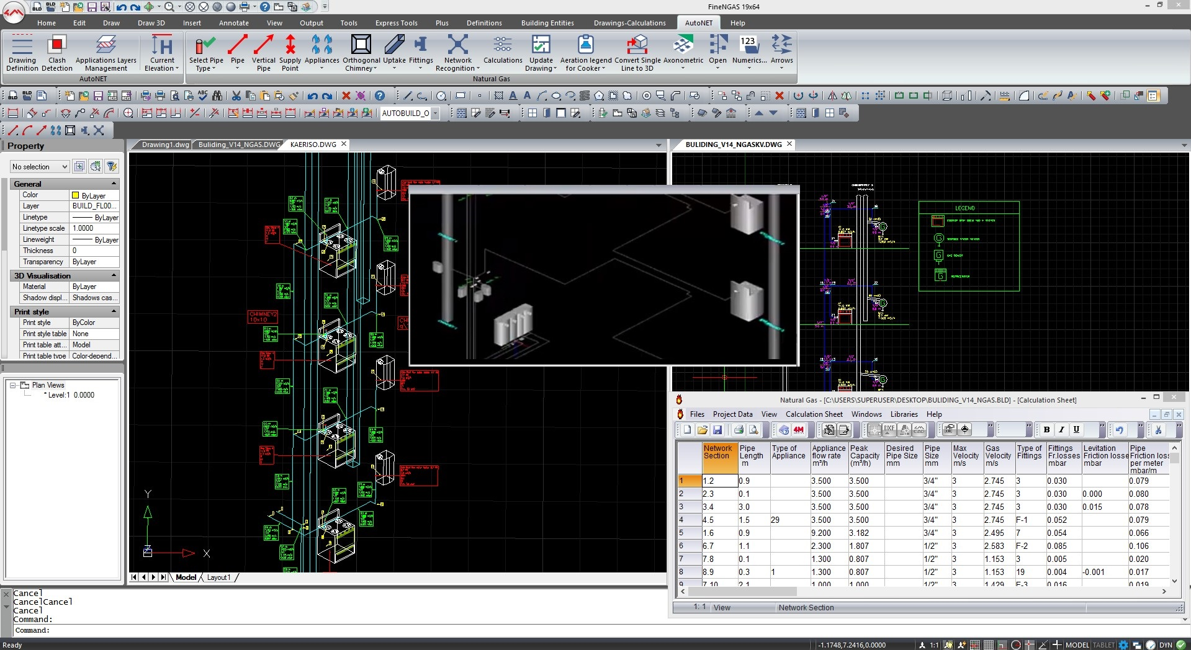Toggle MODEL space in status bar
Image resolution: width=1191 pixels, height=650 pixels.
click(1077, 645)
